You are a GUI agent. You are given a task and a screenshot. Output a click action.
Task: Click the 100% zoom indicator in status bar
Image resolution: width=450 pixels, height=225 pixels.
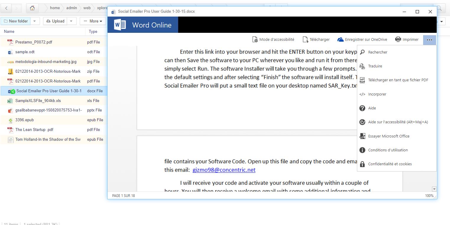[429, 196]
